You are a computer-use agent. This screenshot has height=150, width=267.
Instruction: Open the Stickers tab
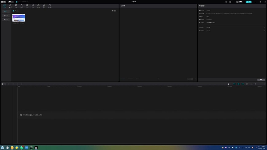(x=21, y=6)
